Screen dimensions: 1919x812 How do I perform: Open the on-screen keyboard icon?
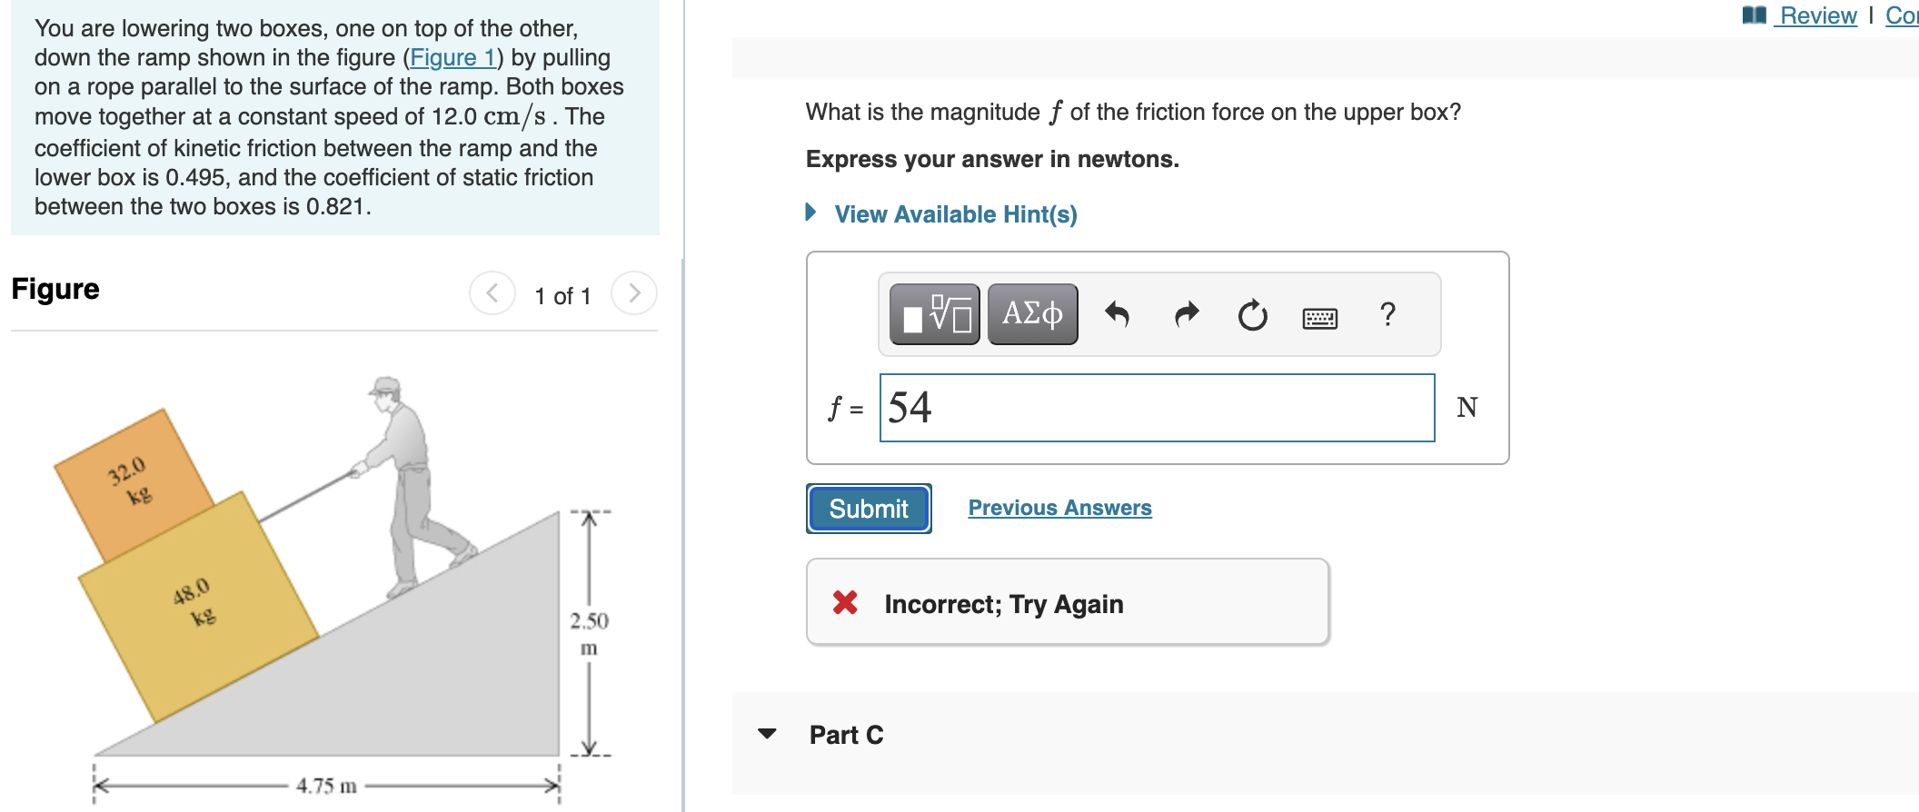pyautogui.click(x=1319, y=316)
